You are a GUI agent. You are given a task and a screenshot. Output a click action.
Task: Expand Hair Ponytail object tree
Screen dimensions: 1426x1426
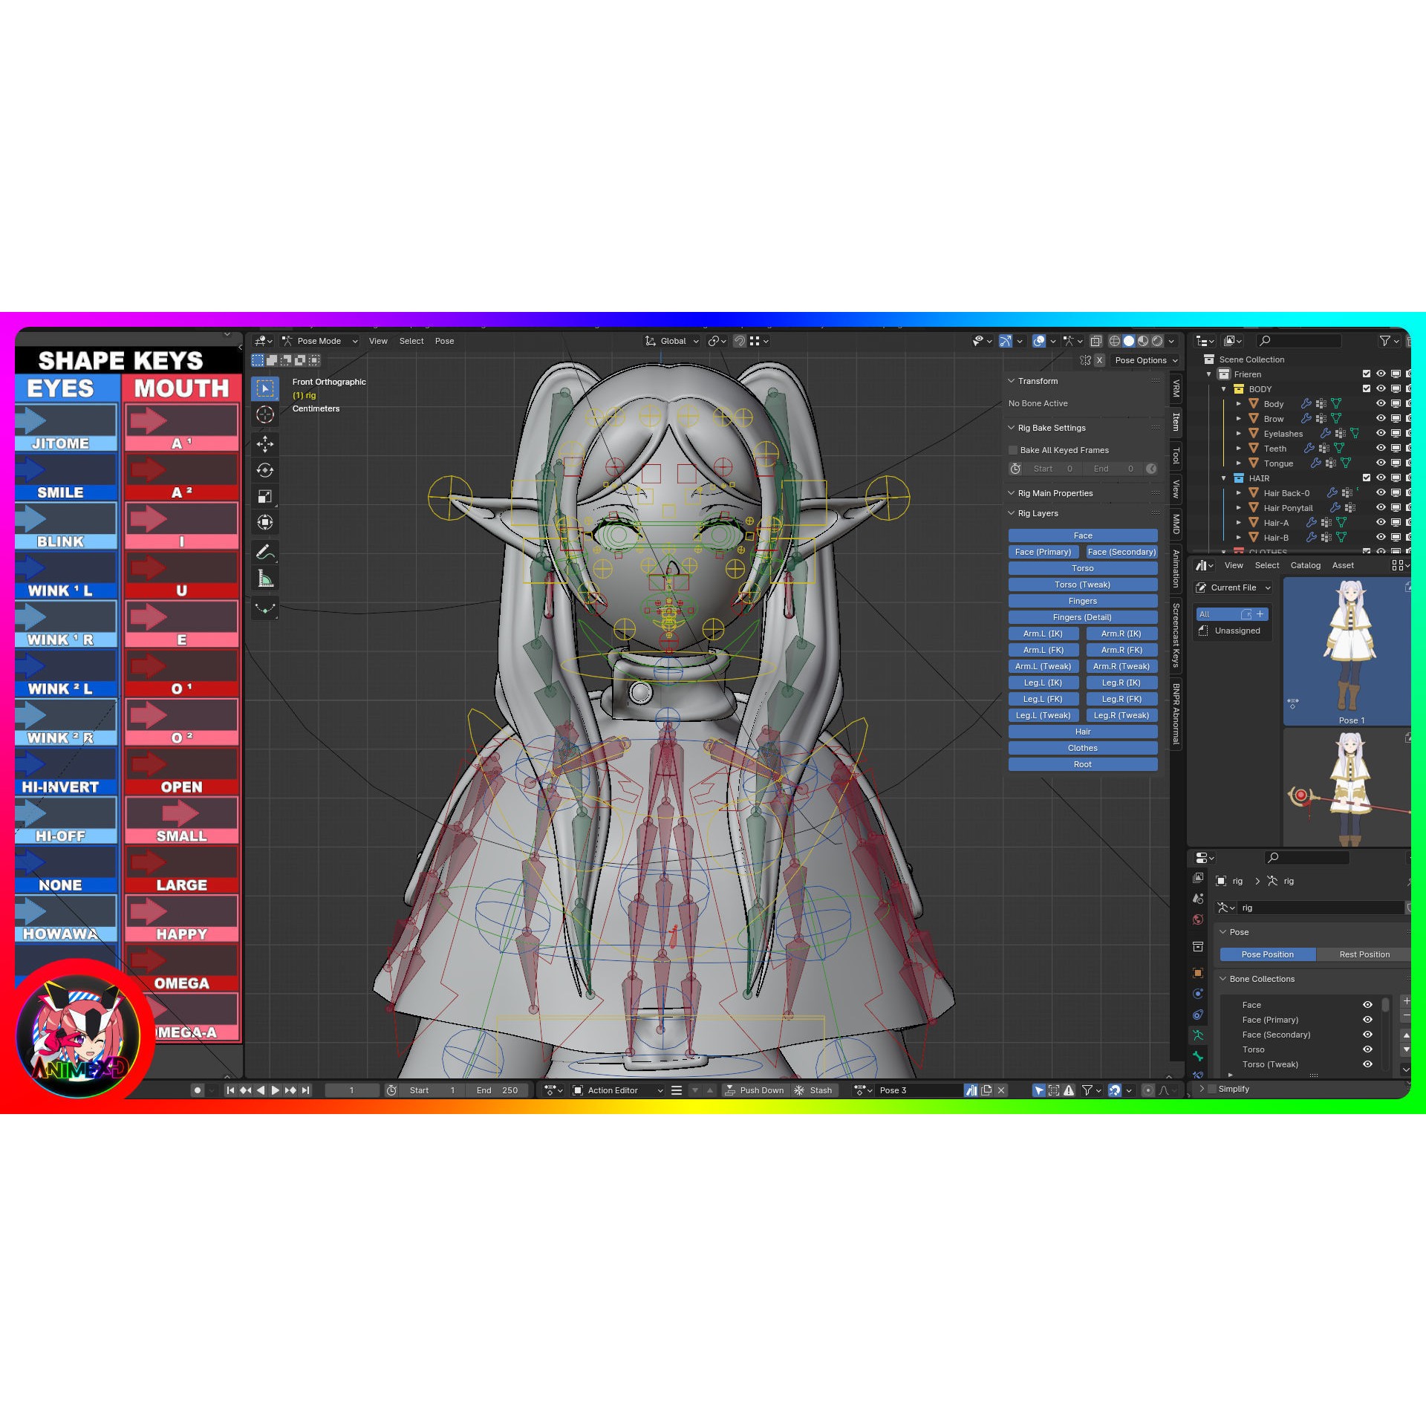tap(1239, 508)
